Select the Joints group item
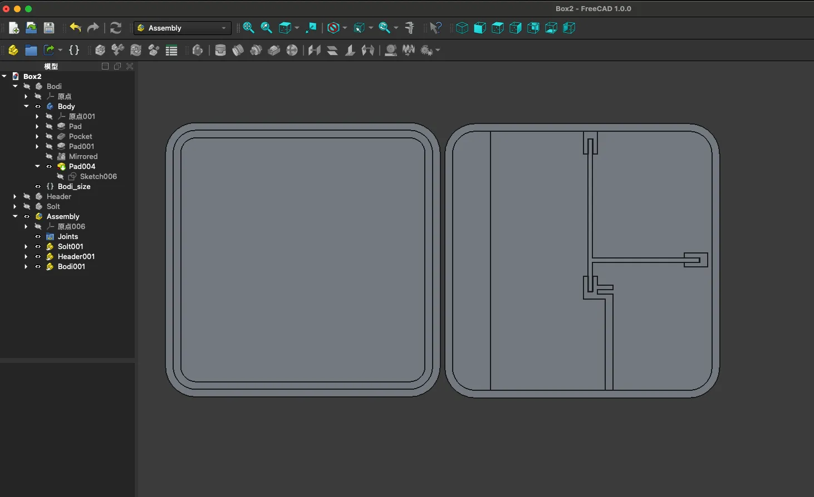This screenshot has height=497, width=814. tap(67, 237)
